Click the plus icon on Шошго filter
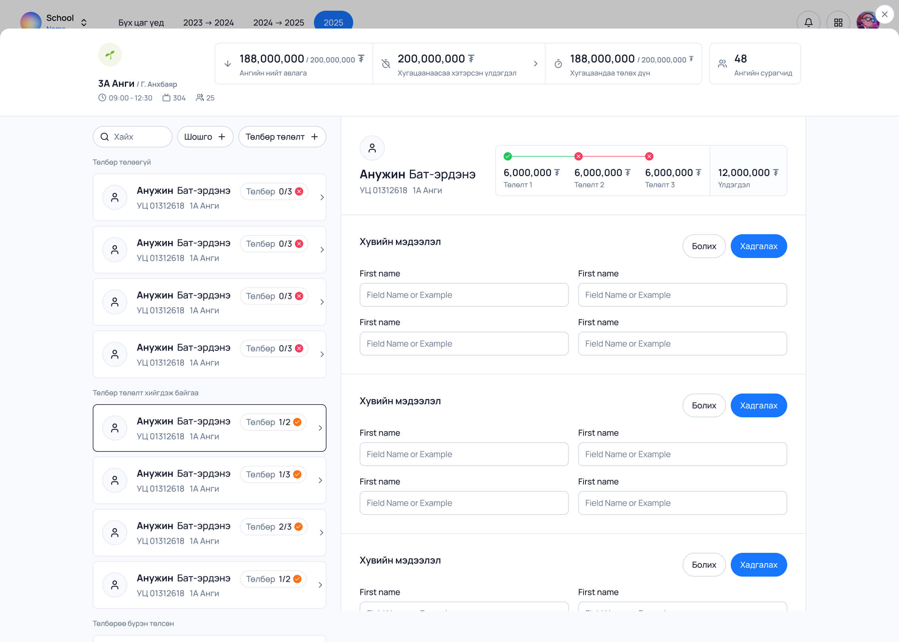Viewport: 899px width, 642px height. (x=222, y=137)
